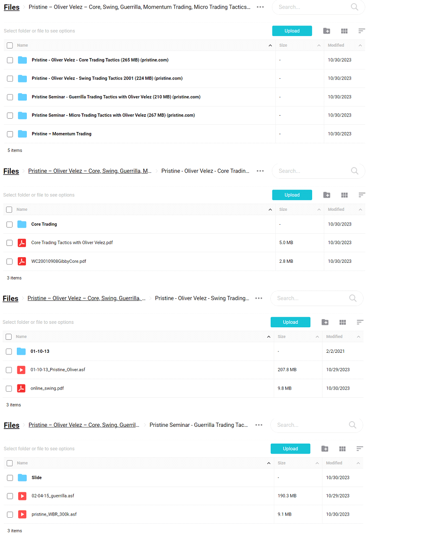This screenshot has width=425, height=545.
Task: Click PDF icon of Core Trading Tactics with Oliver Velez.pdf
Action: pos(22,243)
